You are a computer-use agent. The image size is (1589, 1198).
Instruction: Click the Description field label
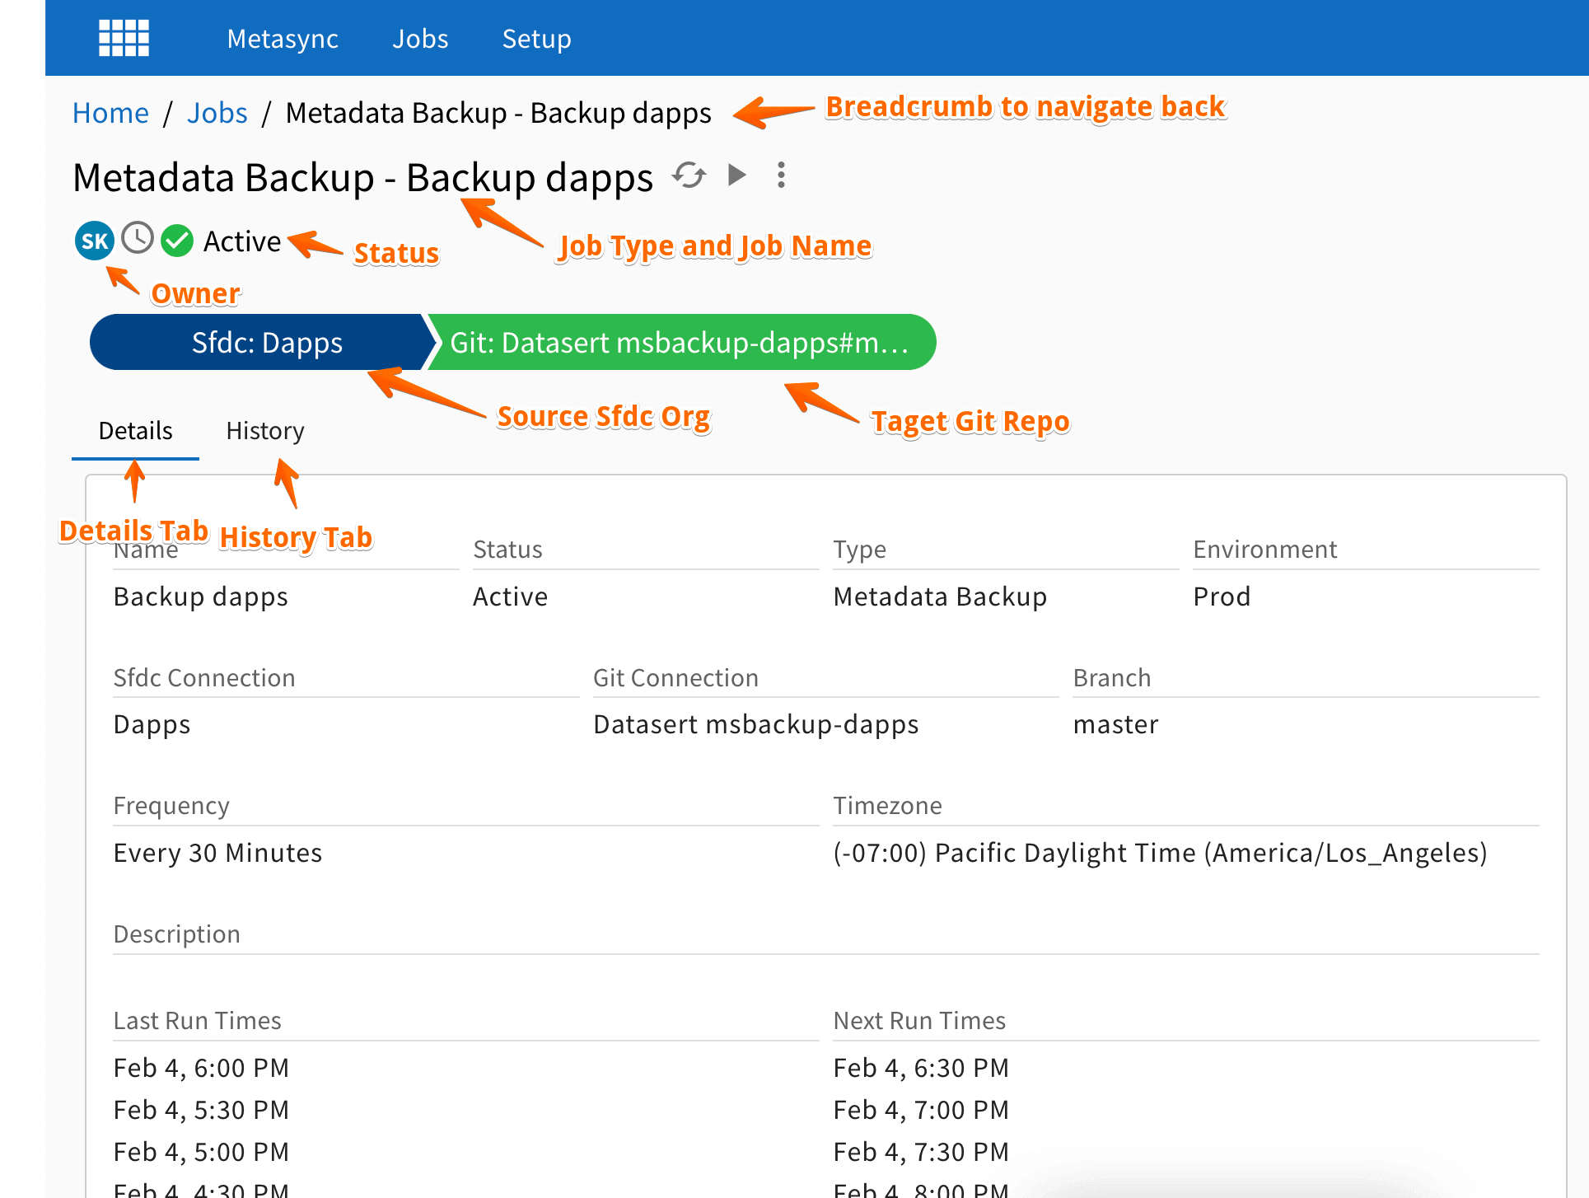pos(177,934)
